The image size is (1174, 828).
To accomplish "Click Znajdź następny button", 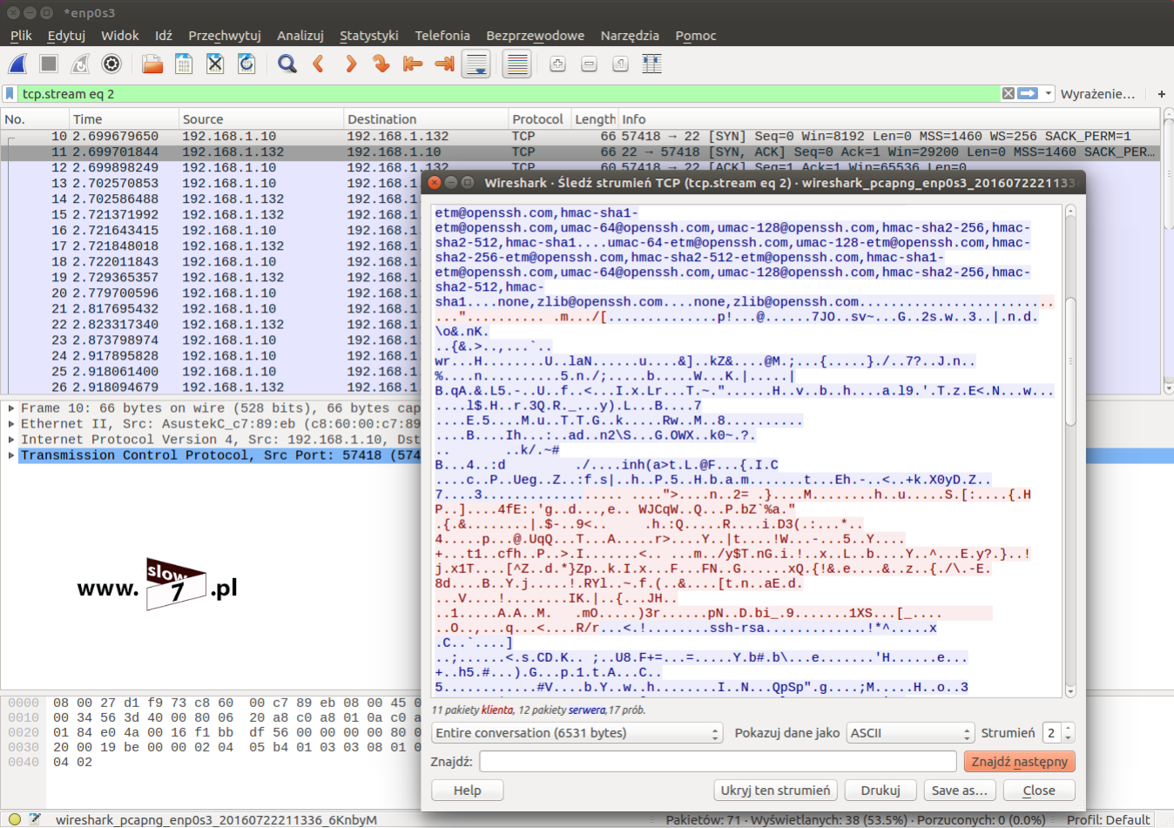I will coord(1020,762).
